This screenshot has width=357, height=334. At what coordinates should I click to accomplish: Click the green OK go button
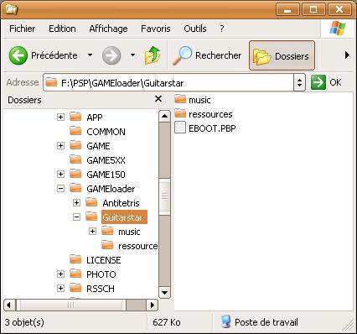326,82
